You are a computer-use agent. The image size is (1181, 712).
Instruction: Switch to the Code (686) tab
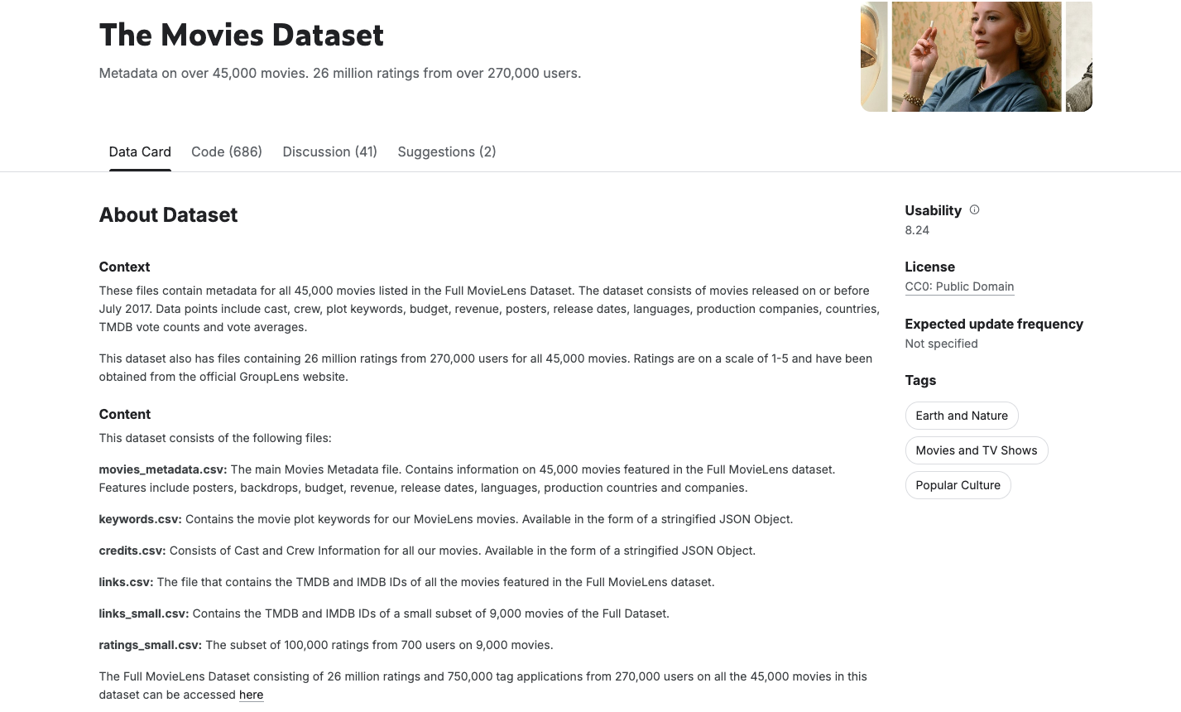click(226, 152)
